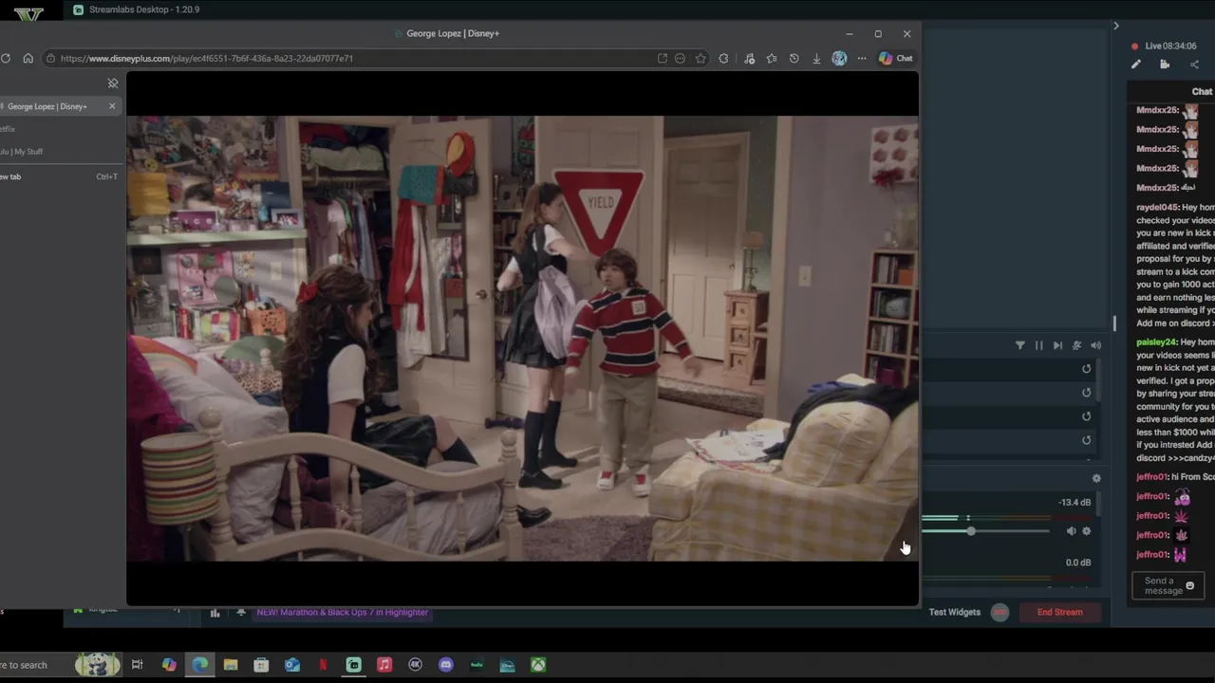Open Microsoft Edge from taskbar
Viewport: 1215px width, 683px height.
[x=199, y=665]
